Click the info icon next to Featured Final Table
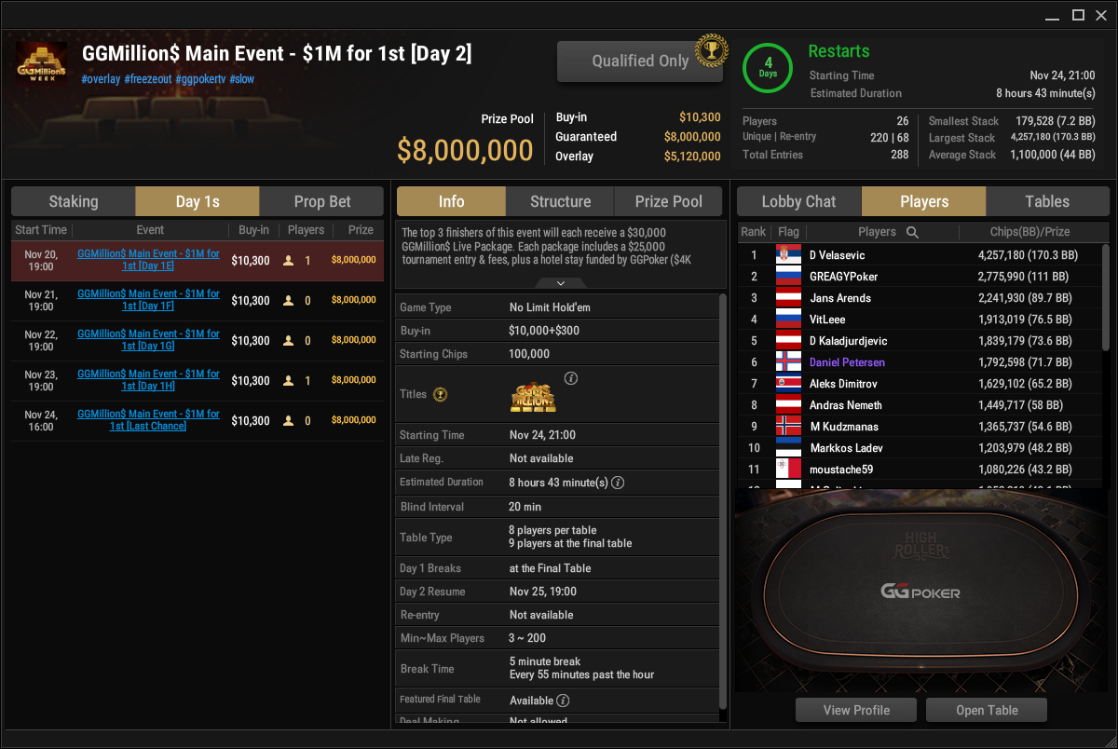 pyautogui.click(x=563, y=701)
